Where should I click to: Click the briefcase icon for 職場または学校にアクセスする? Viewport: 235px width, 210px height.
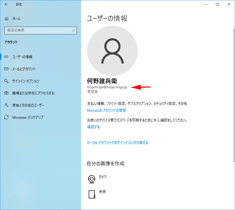pos(7,93)
